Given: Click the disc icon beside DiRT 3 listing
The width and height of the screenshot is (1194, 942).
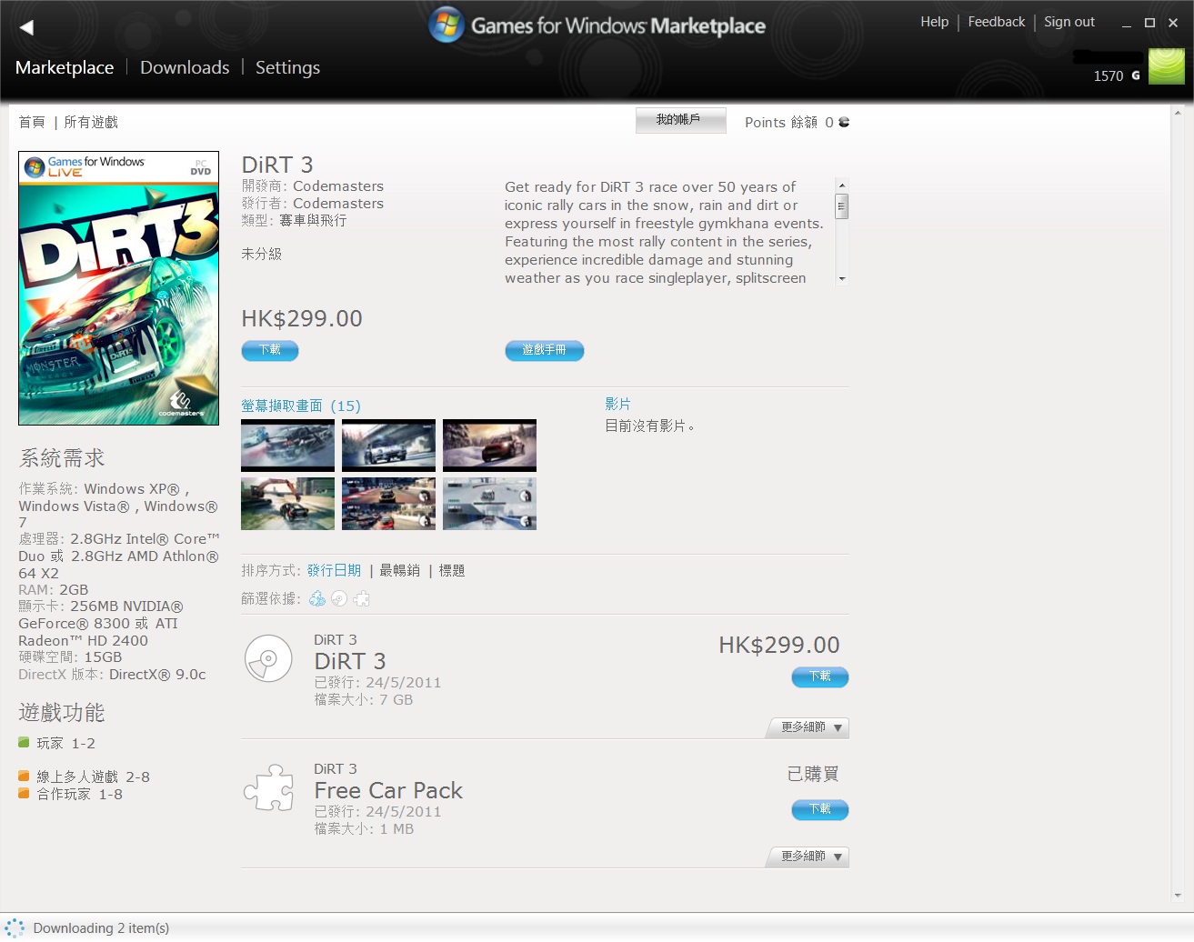Looking at the screenshot, I should pyautogui.click(x=268, y=659).
